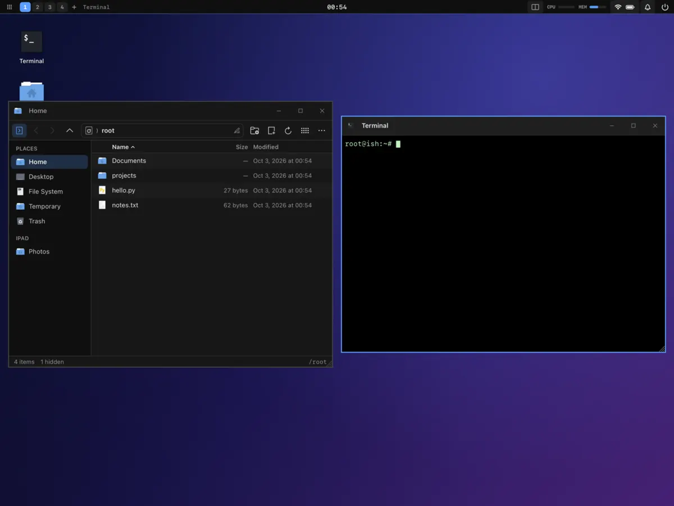Viewport: 674px width, 506px height.
Task: Click the notes.txt document icon
Action: point(102,205)
